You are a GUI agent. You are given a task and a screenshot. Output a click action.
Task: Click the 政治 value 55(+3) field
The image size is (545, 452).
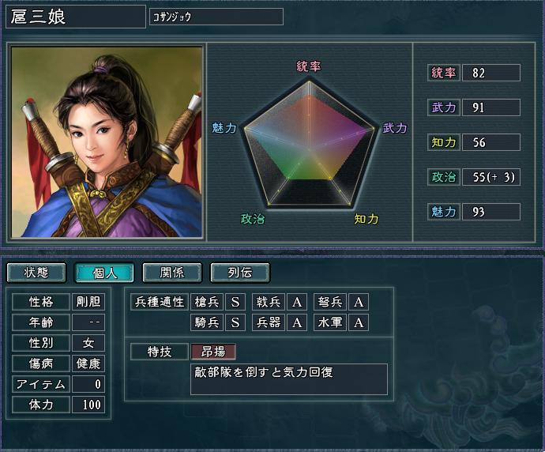pyautogui.click(x=491, y=177)
